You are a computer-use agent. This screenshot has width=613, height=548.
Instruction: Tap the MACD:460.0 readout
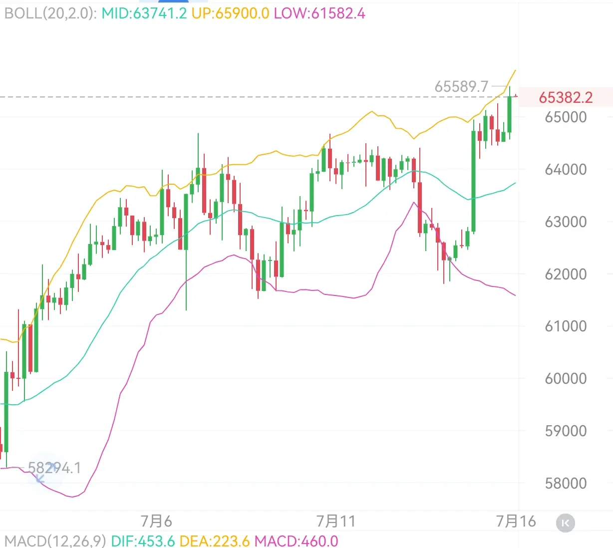296,541
